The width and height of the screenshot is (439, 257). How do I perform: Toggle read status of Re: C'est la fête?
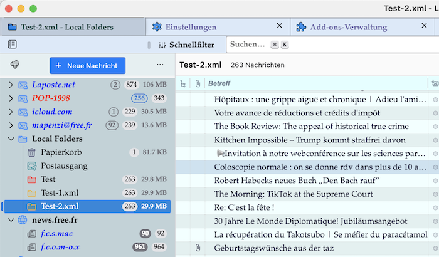(435, 207)
